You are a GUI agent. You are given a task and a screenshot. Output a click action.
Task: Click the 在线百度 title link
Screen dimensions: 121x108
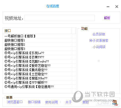(x=53, y=6)
